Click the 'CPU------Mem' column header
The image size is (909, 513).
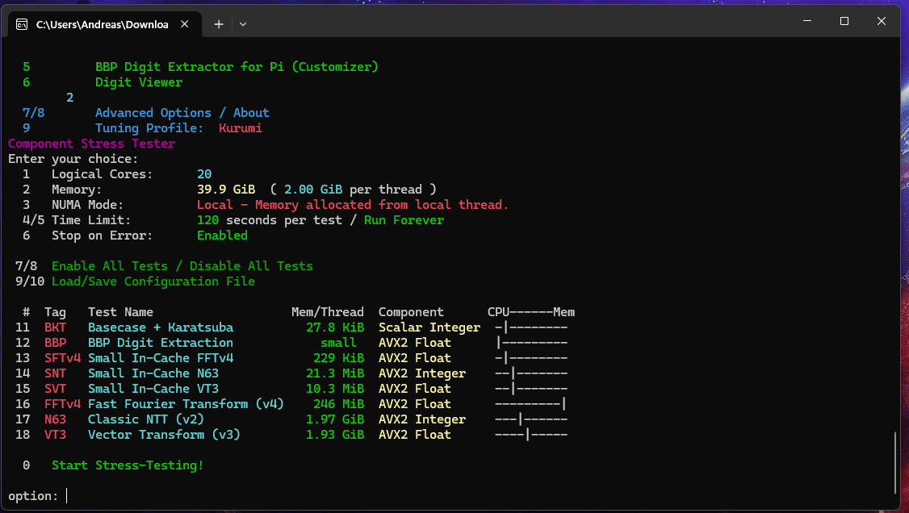pyautogui.click(x=531, y=312)
